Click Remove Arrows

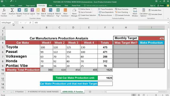pyautogui.click(x=105, y=15)
